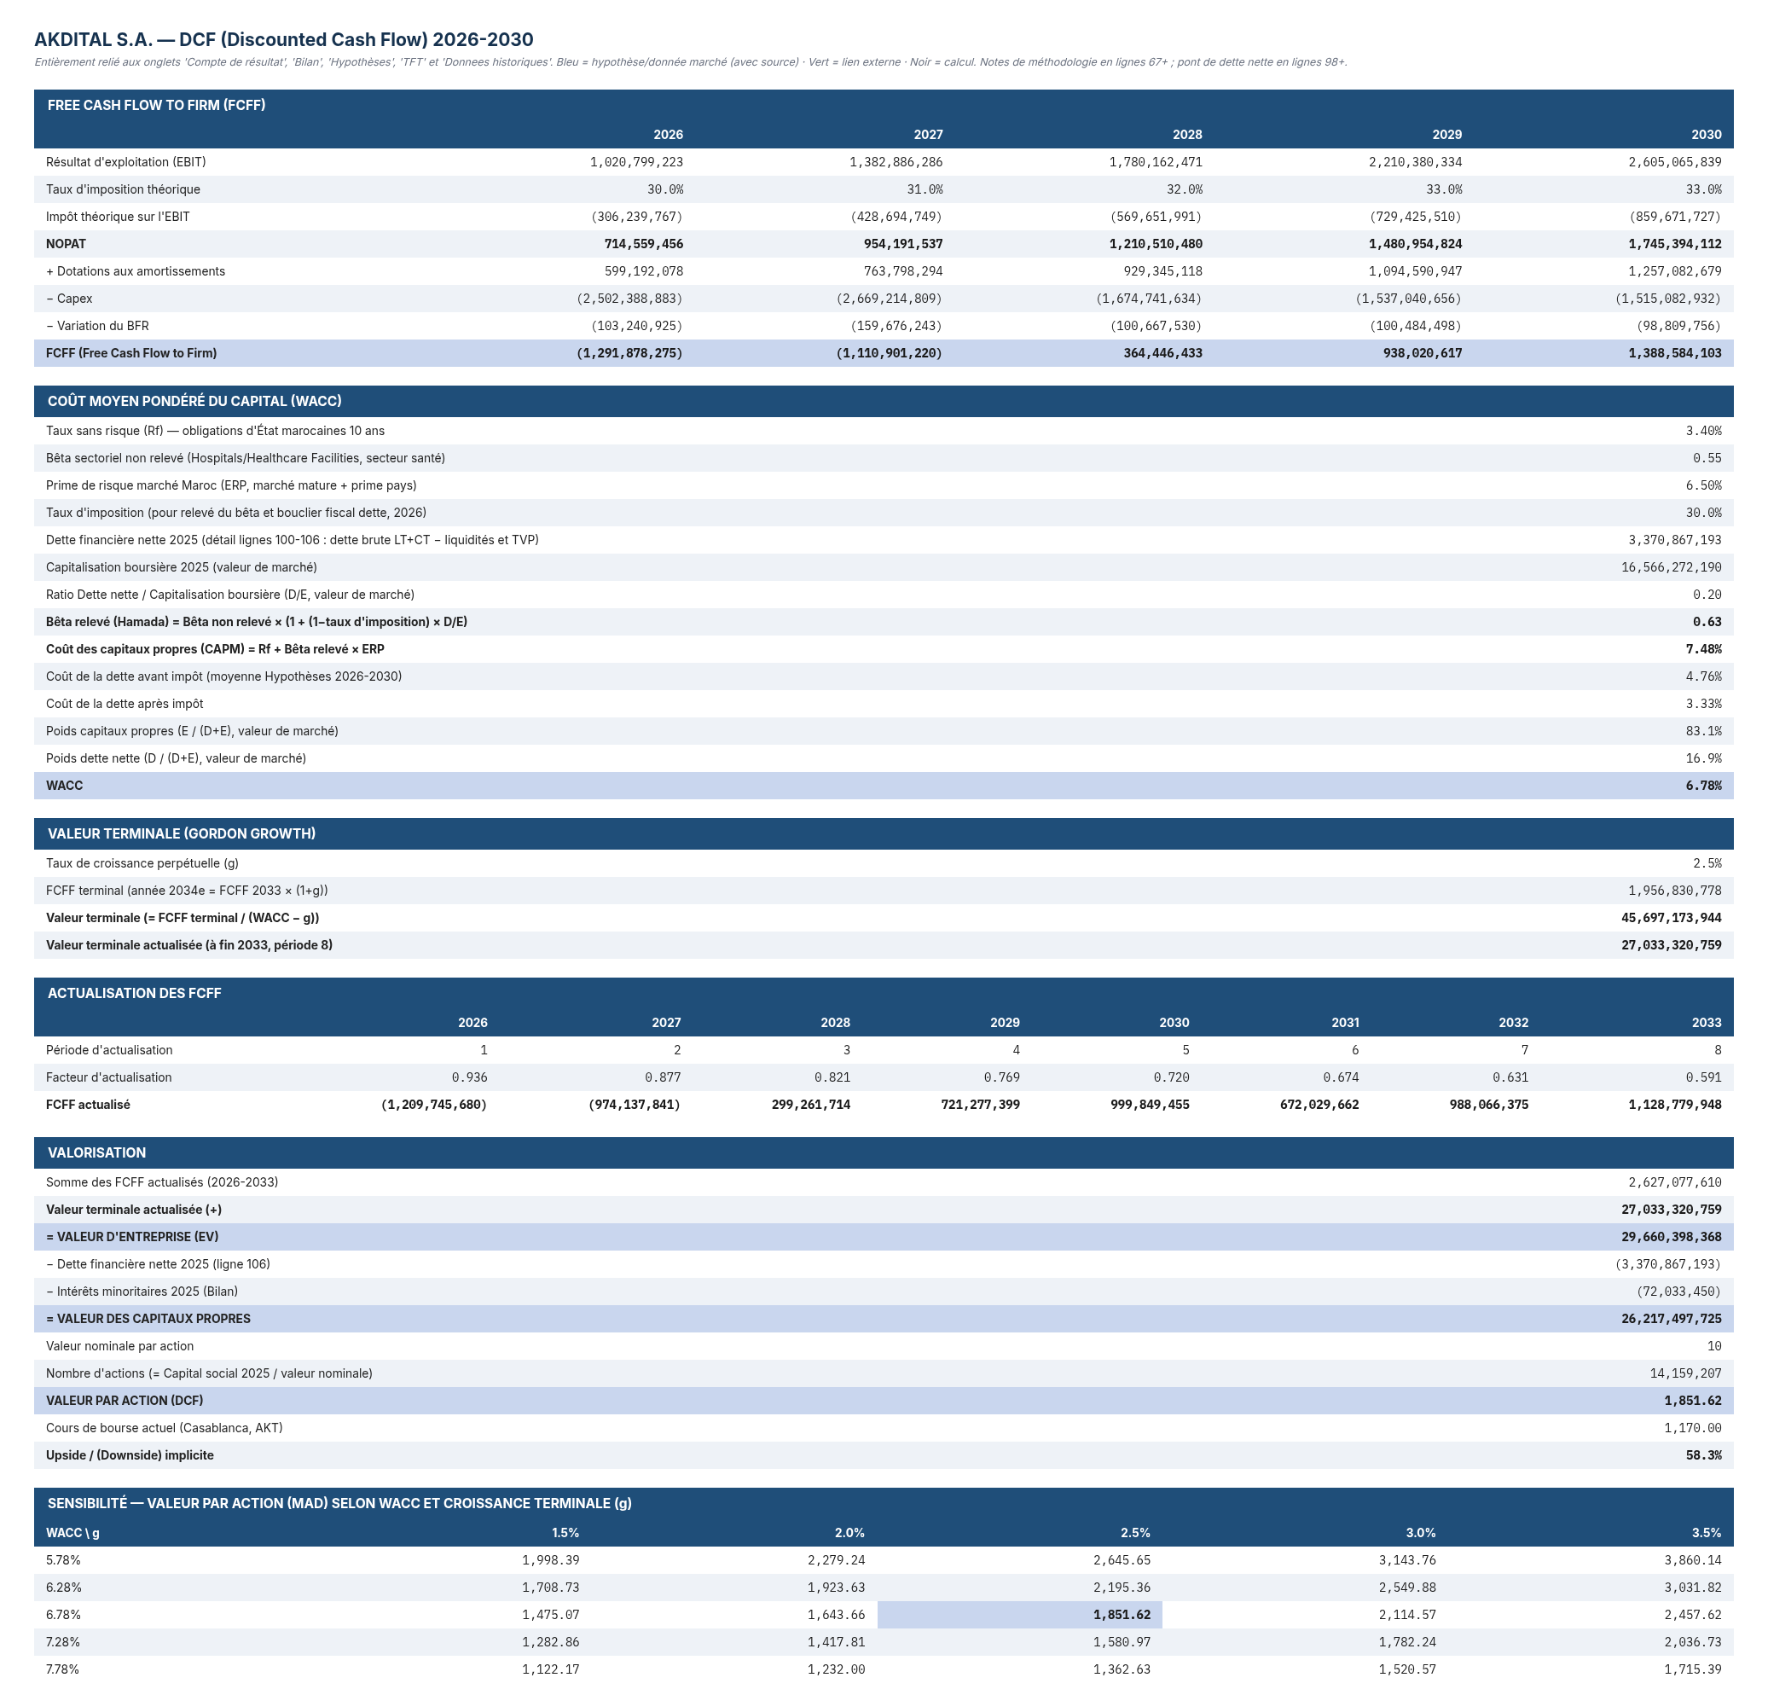The image size is (1768, 1695).
Task: Select the "6.78%" result in the highlighted WACC row
Action: click(x=1703, y=786)
